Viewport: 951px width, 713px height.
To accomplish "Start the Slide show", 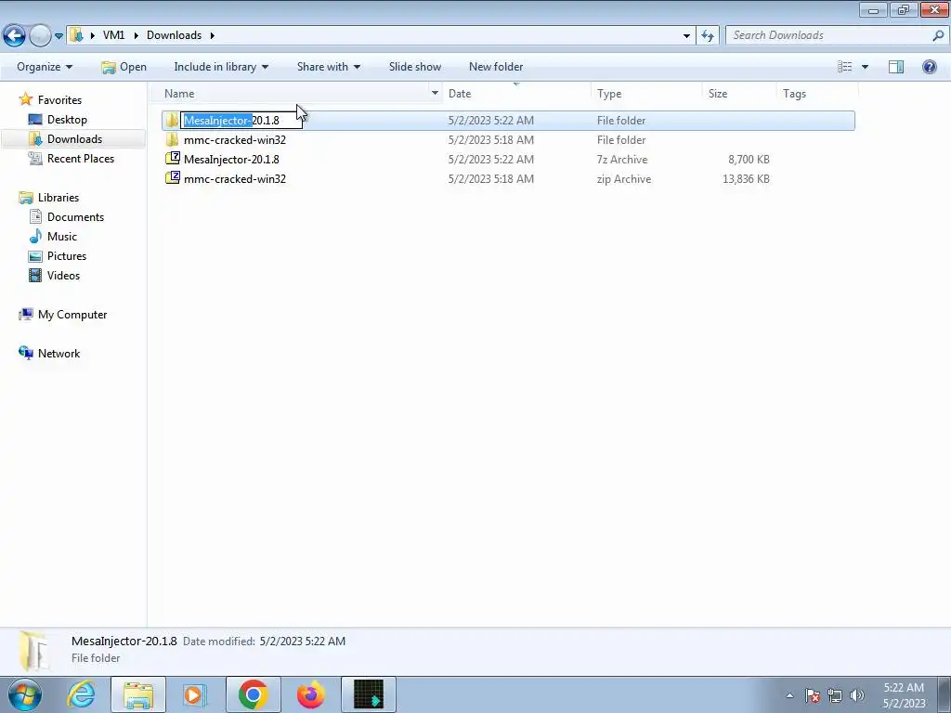I will pos(415,67).
